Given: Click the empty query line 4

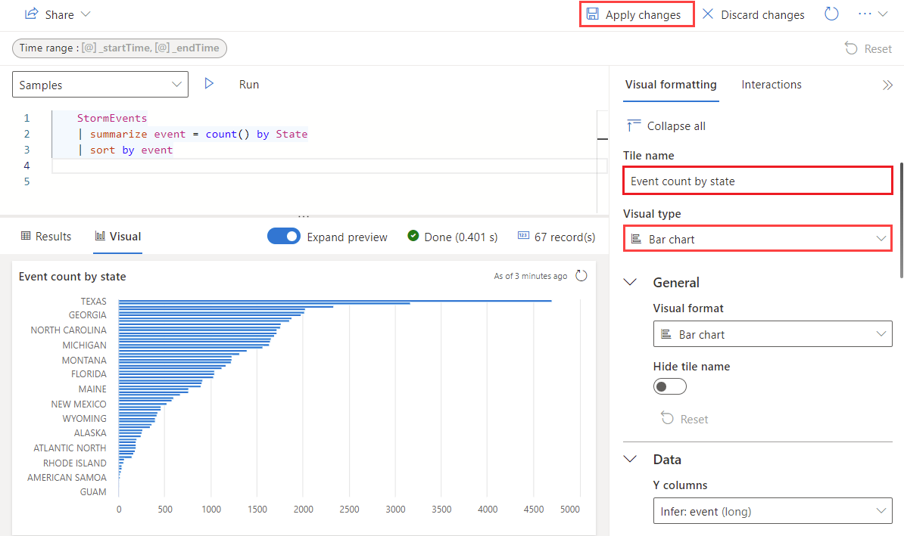Looking at the screenshot, I should tap(329, 166).
